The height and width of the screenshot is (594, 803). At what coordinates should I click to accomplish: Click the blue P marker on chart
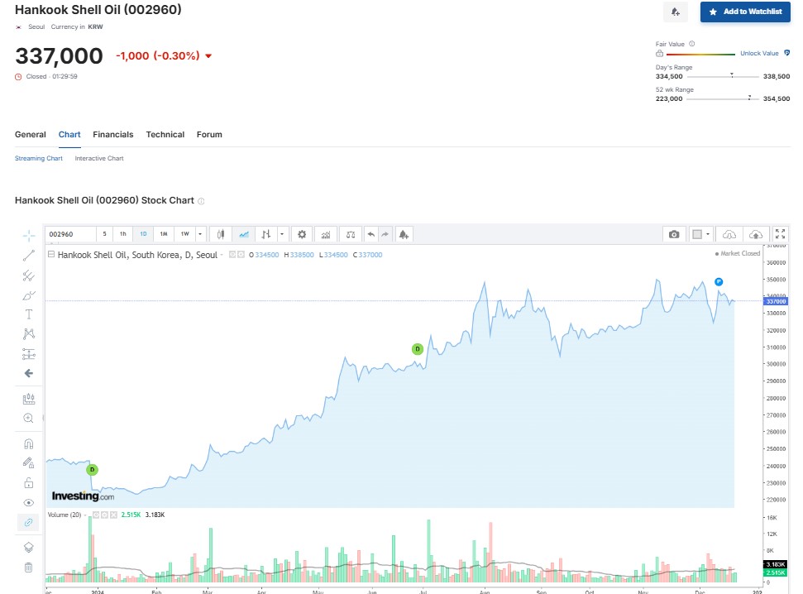coord(719,282)
